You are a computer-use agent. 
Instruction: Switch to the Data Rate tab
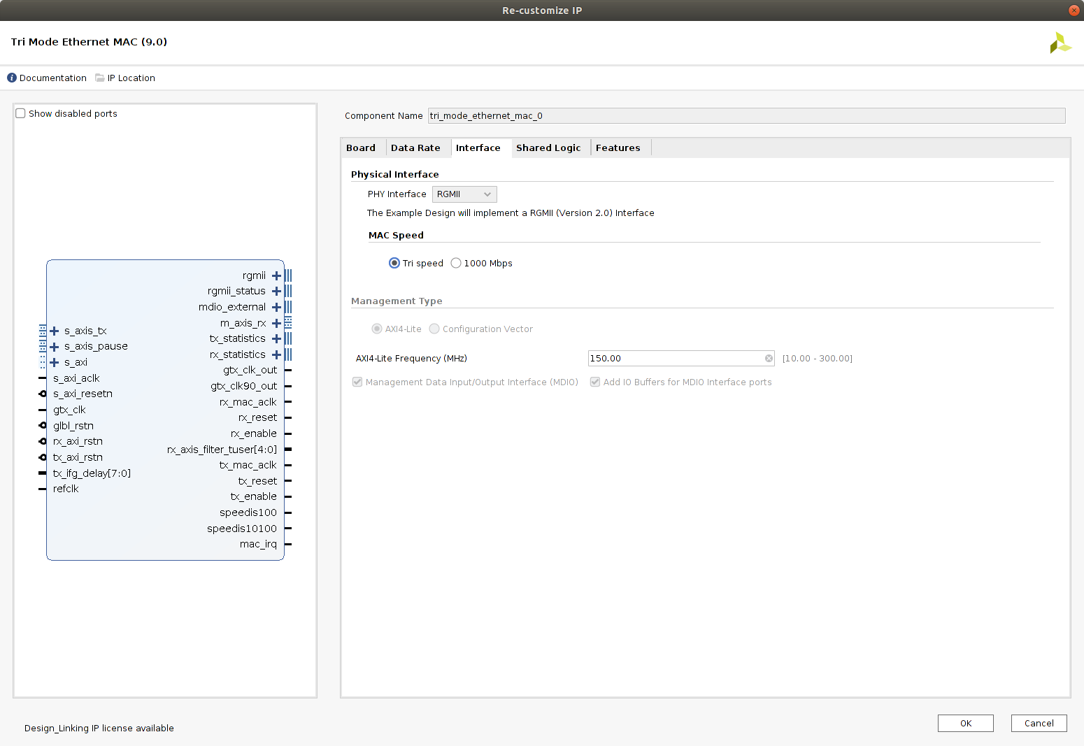[415, 148]
